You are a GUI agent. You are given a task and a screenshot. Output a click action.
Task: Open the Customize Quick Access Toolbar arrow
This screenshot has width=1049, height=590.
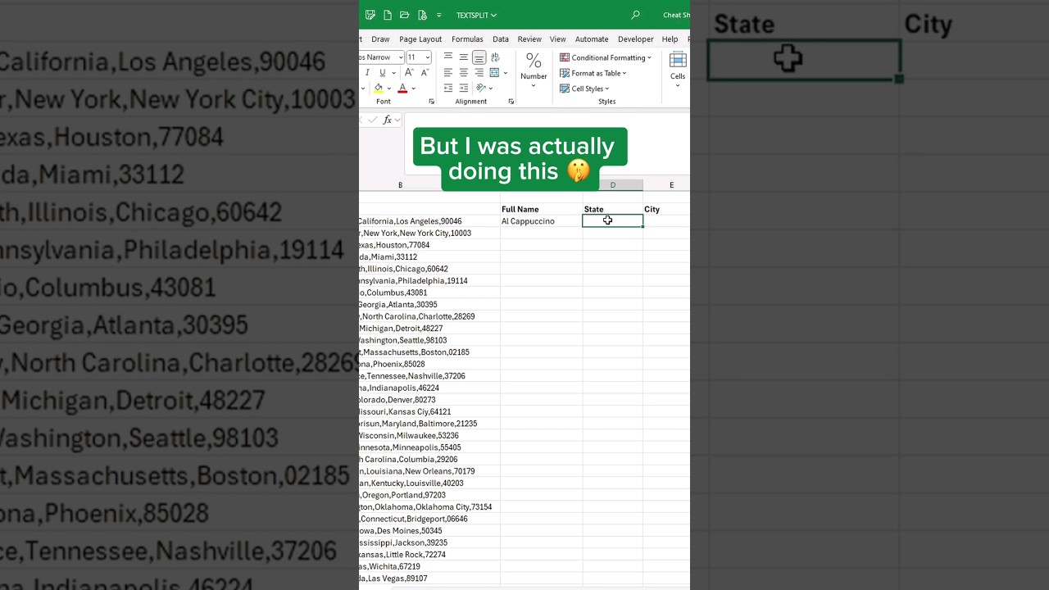tap(439, 15)
